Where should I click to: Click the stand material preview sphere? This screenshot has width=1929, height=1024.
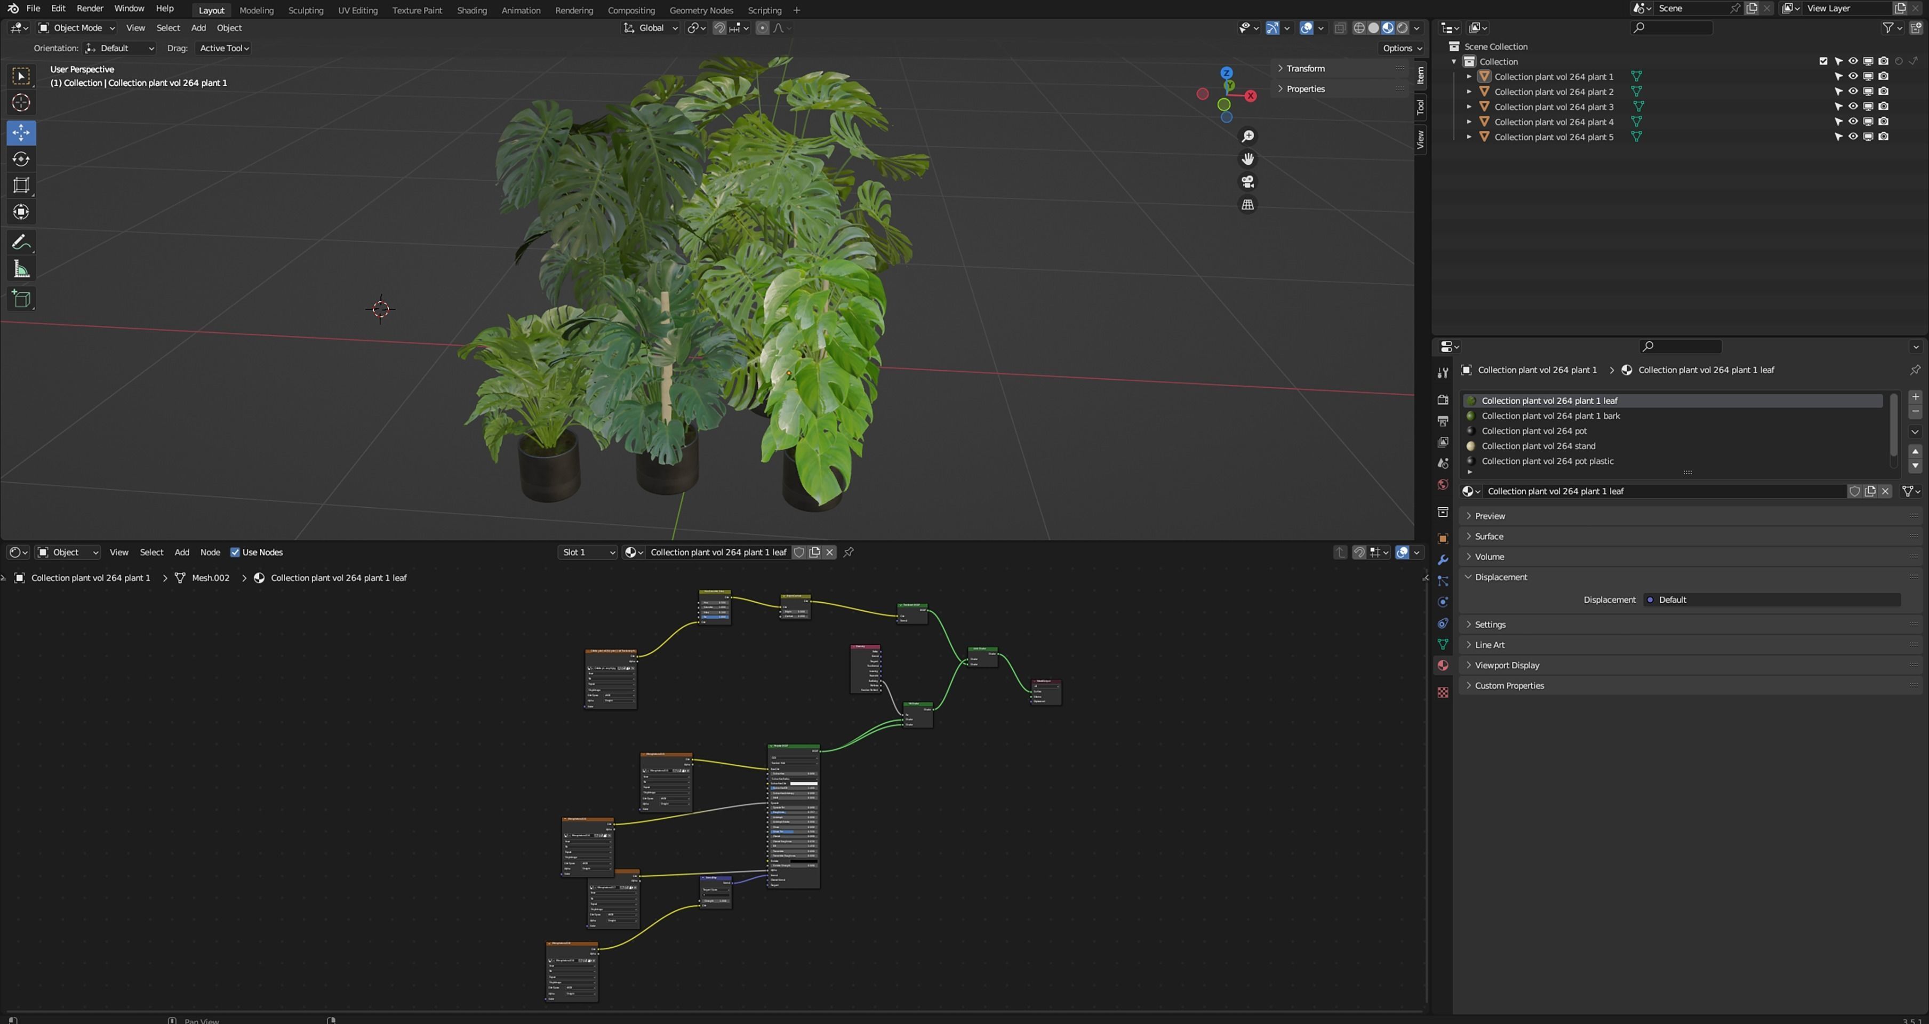(x=1471, y=446)
